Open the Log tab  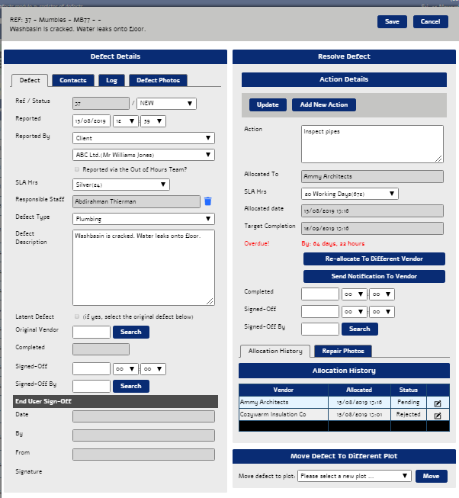[111, 80]
